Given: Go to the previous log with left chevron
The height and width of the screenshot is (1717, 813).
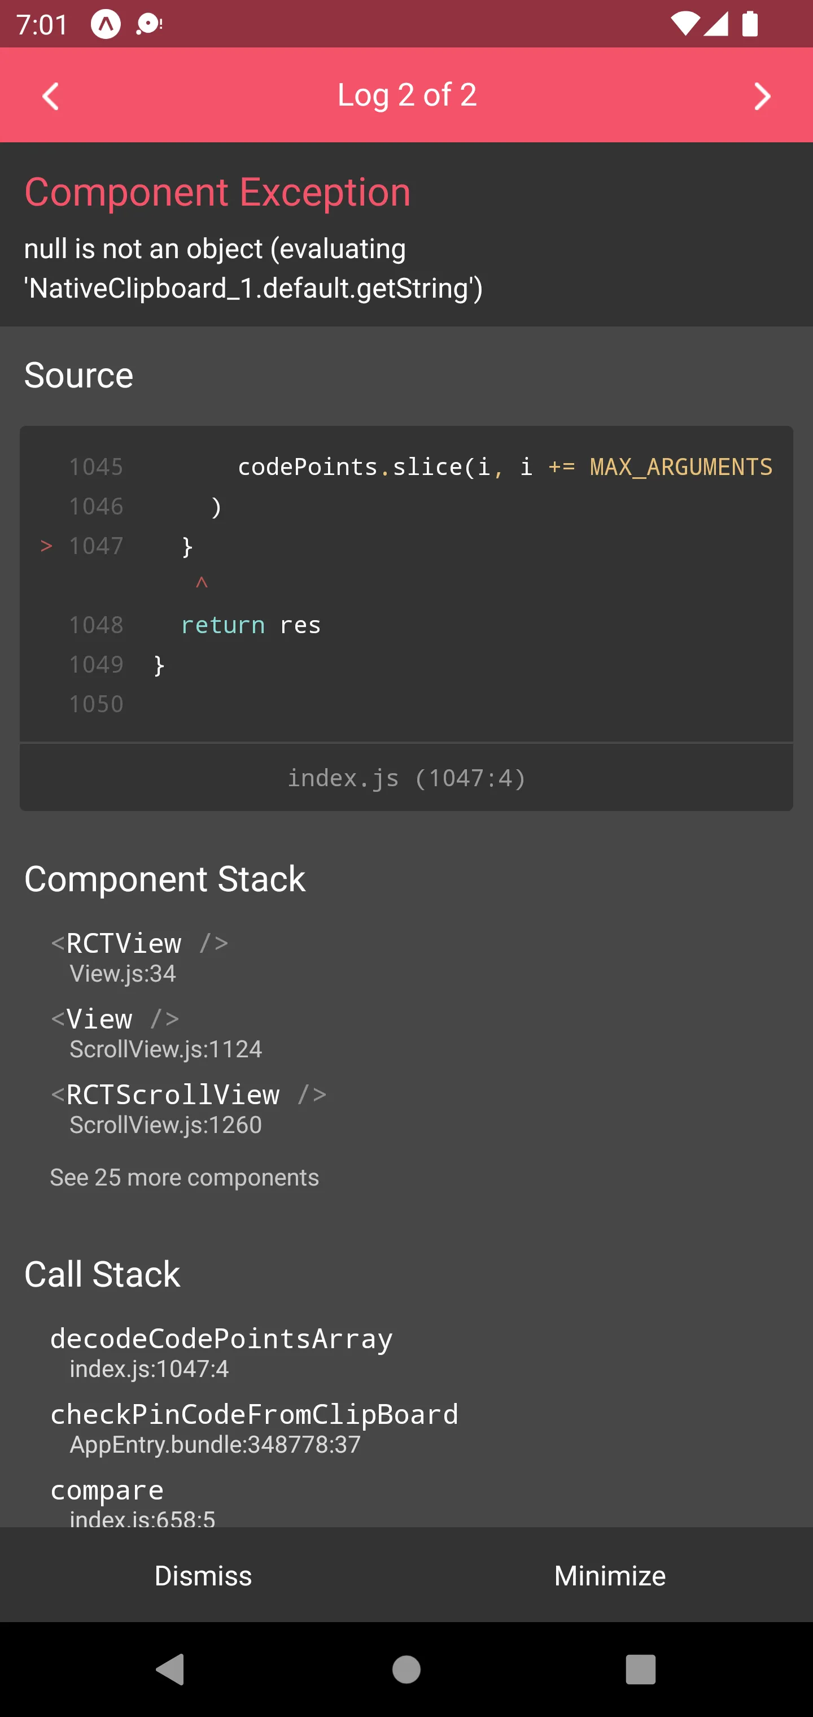Looking at the screenshot, I should 51,96.
